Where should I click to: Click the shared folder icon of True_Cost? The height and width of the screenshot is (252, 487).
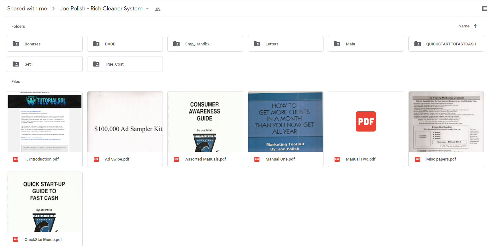coord(96,64)
